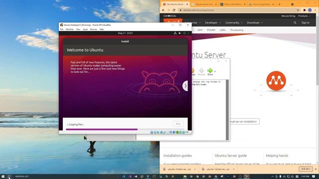The height and width of the screenshot is (179, 319).
Task: Switch to the 'How to Install' Chrome tab
Action: (x=261, y=4)
